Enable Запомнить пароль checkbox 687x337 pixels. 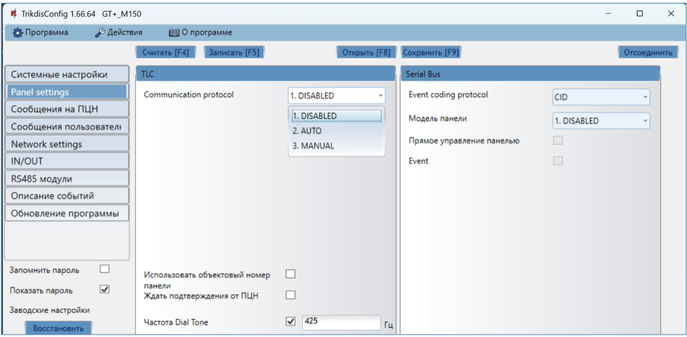click(104, 269)
